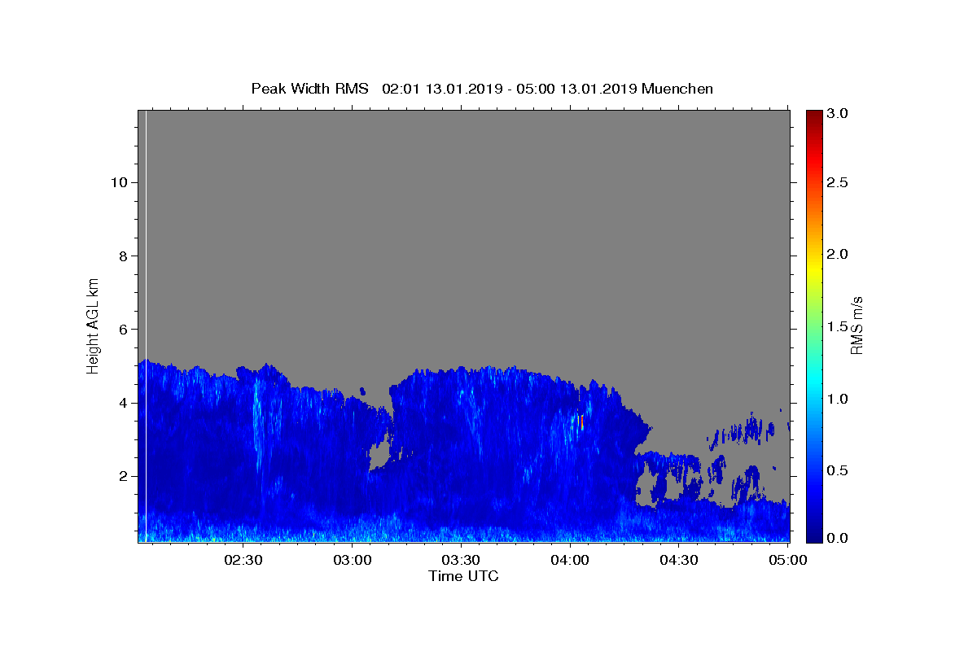The width and height of the screenshot is (977, 651).
Task: Click the 05:00 time tick label
Action: 788,560
